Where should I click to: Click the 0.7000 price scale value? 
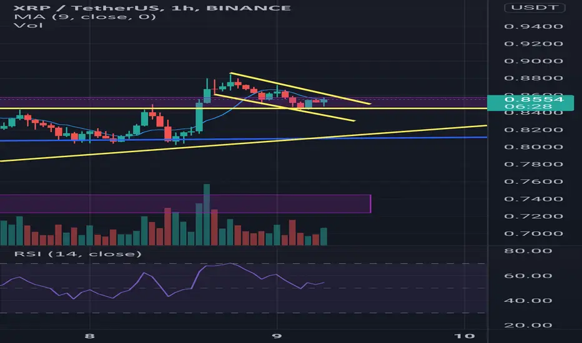[533, 234]
